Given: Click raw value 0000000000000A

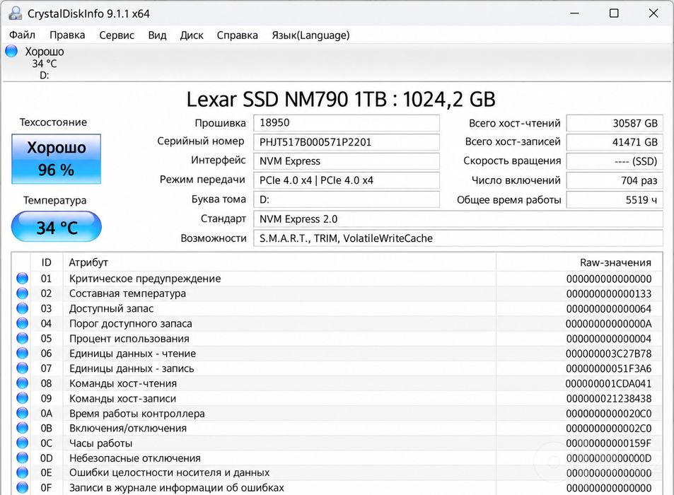Looking at the screenshot, I should point(609,324).
